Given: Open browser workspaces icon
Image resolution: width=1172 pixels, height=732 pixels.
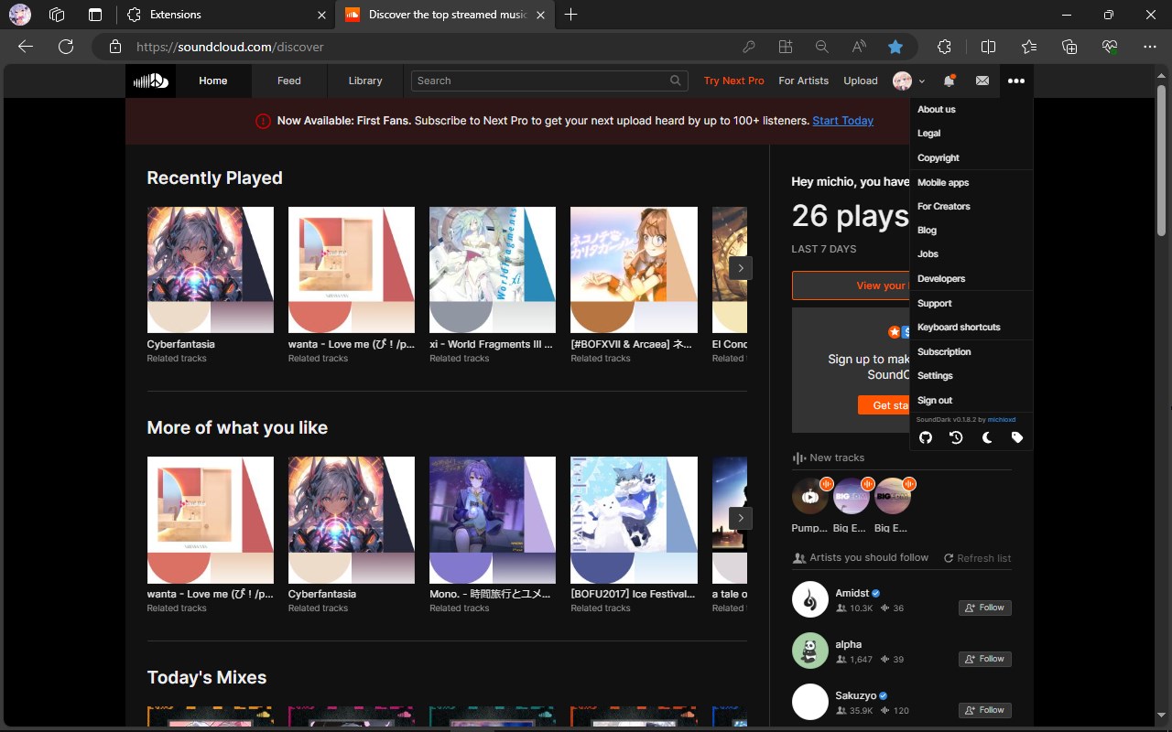Looking at the screenshot, I should (57, 15).
